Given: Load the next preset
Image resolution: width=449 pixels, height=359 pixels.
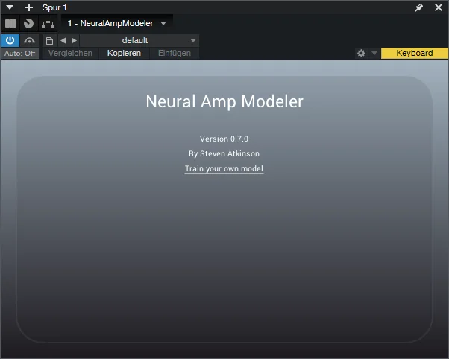Looking at the screenshot, I should (74, 41).
